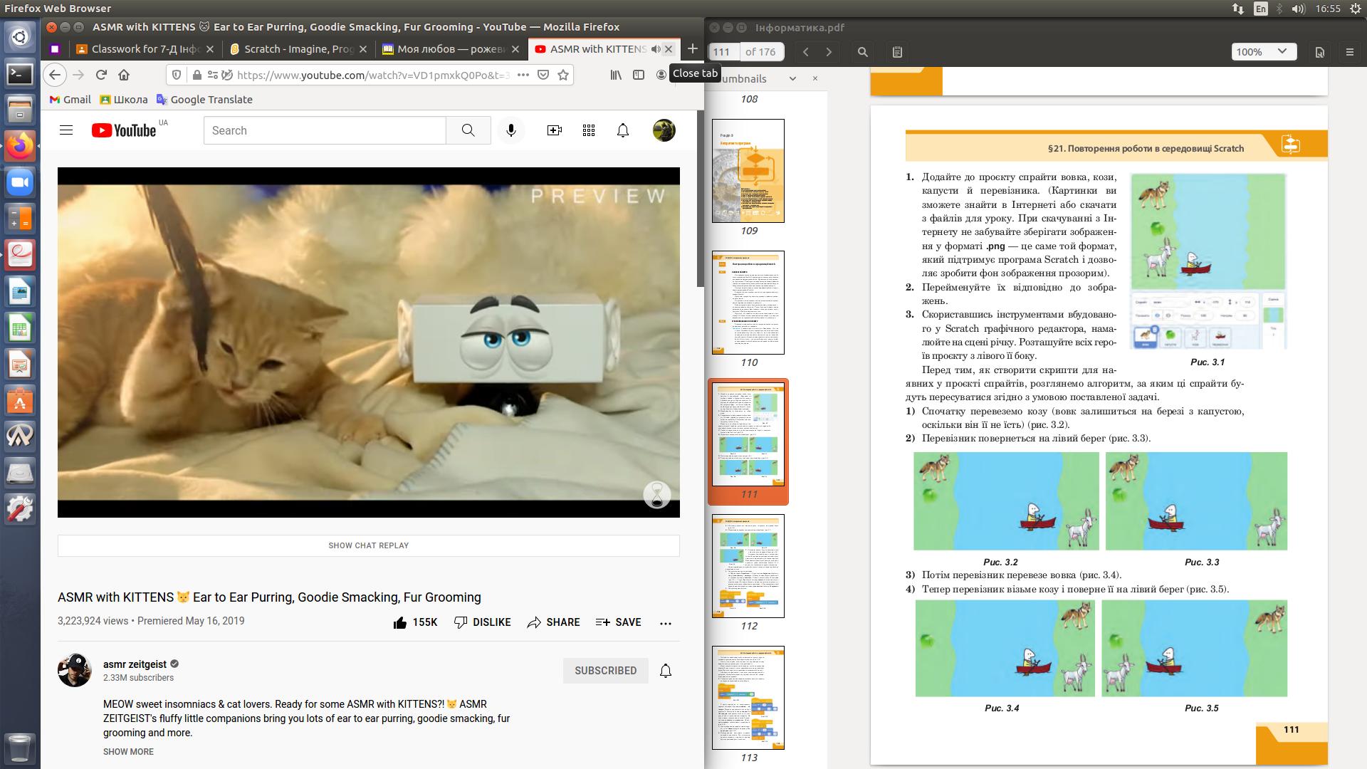Switch to the Scratch - Imagine, Program tab
Viewport: 1367px width, 769px height.
point(298,49)
